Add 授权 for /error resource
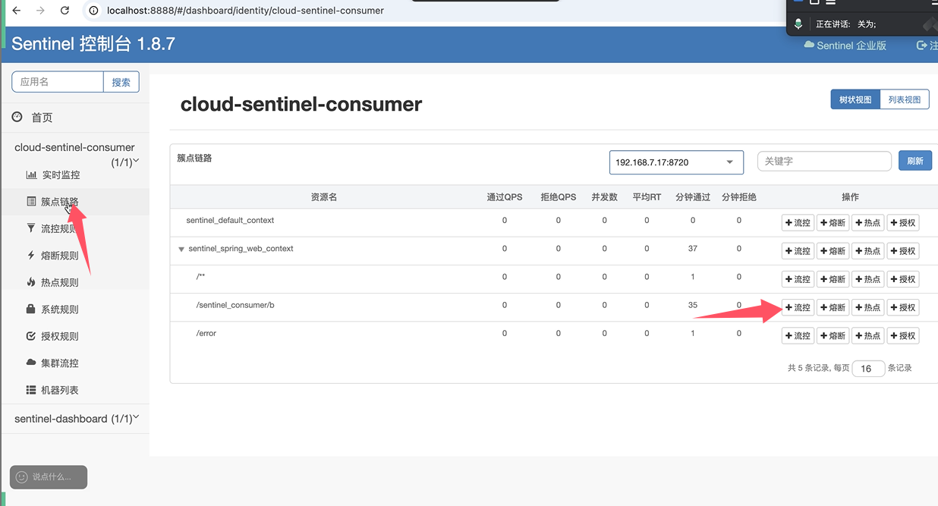This screenshot has height=506, width=938. (903, 335)
